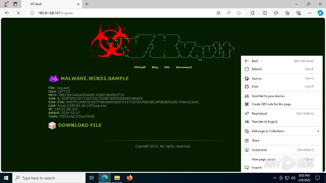326x183 pixels.
Task: Open the PEDump tool link
Action: click(67, 116)
